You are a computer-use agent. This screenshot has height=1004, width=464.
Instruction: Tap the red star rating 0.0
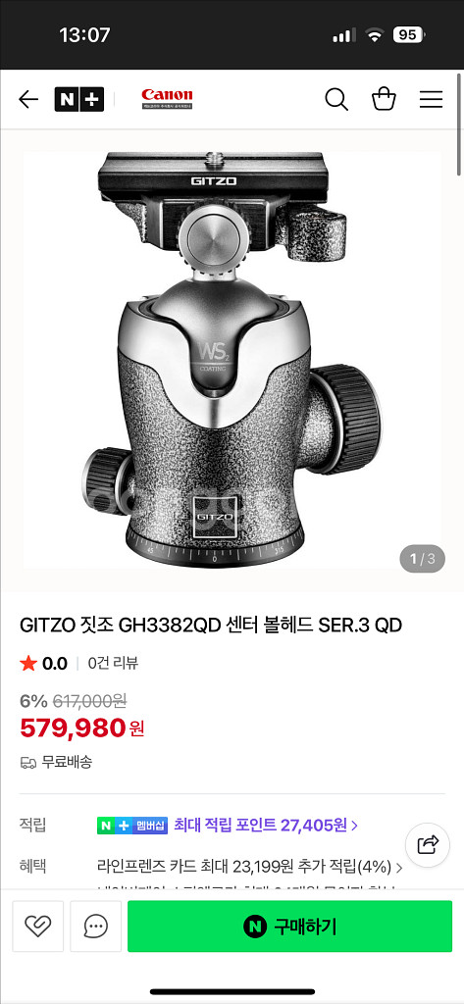click(43, 664)
